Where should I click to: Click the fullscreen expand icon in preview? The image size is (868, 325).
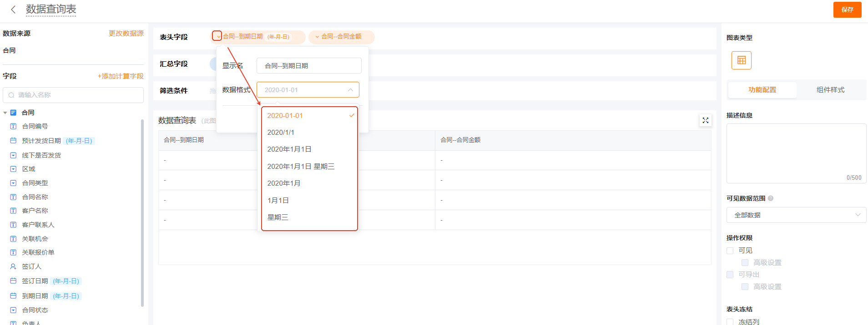coord(705,120)
